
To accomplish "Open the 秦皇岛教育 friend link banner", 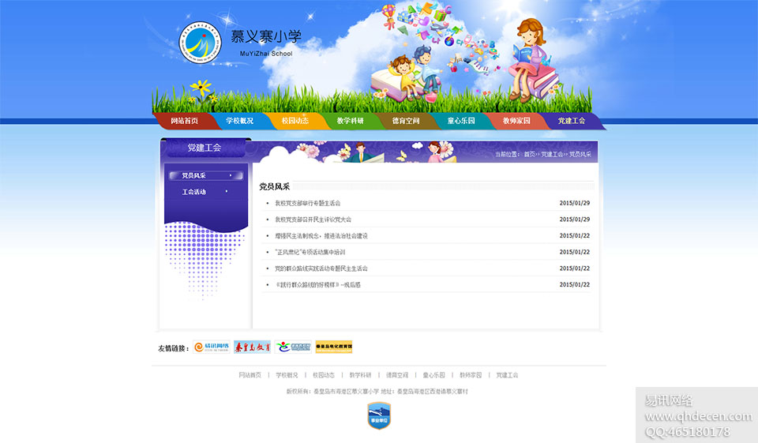I will pos(252,347).
